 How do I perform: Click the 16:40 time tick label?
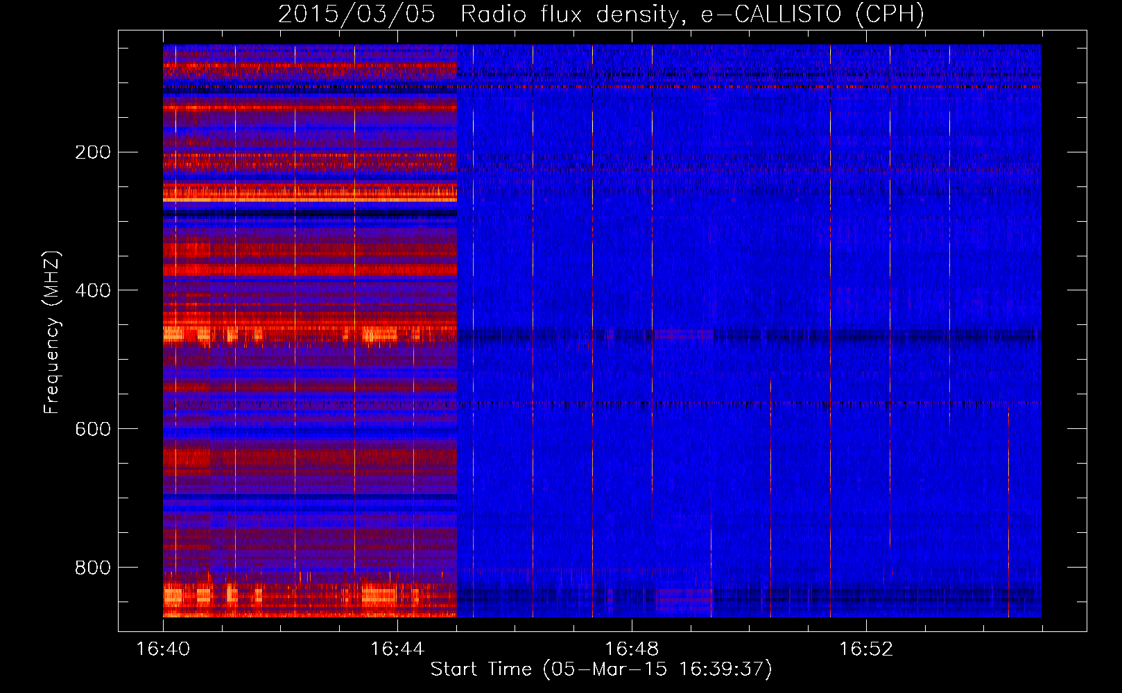[163, 649]
